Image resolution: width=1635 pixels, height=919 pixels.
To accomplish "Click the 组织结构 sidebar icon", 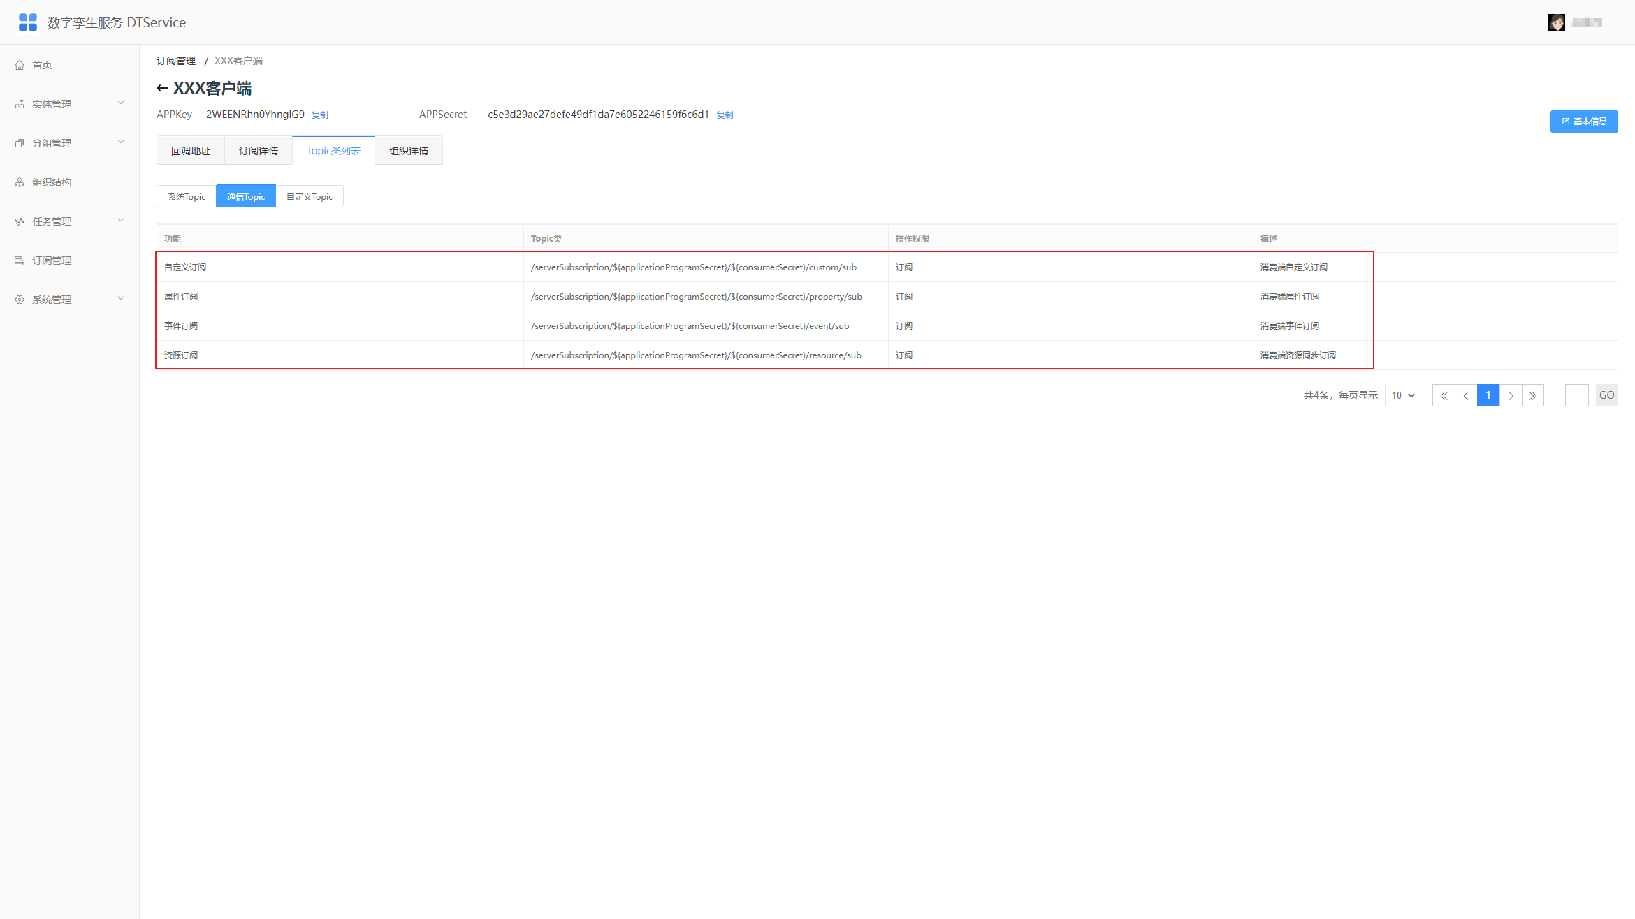I will click(x=20, y=182).
